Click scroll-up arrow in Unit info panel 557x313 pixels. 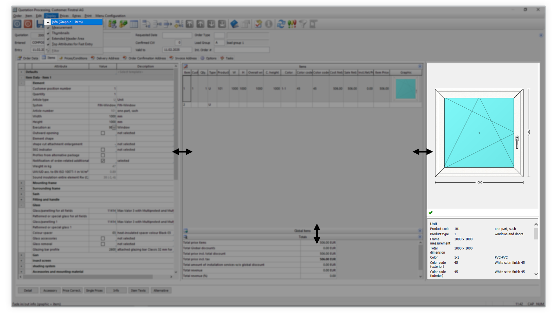536,224
